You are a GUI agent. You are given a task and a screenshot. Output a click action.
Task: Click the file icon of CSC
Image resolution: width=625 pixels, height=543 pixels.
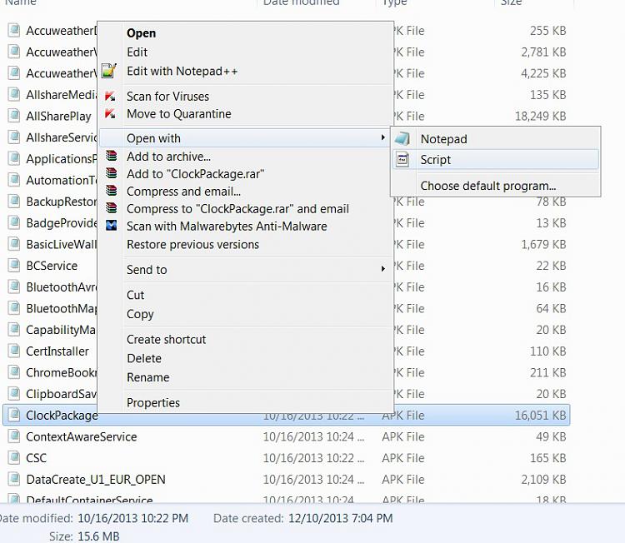pos(14,457)
